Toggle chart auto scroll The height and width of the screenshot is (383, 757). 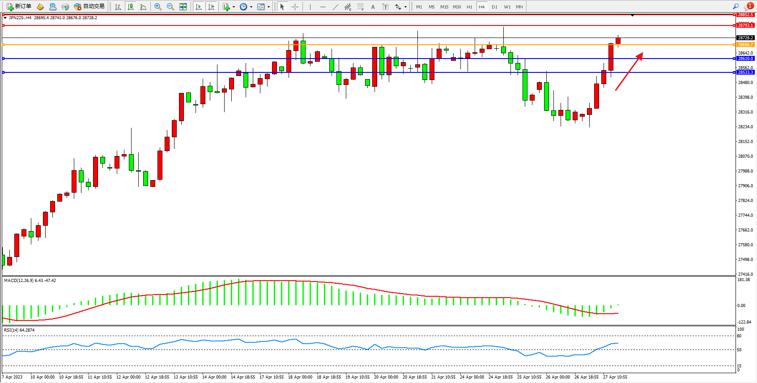[x=199, y=7]
